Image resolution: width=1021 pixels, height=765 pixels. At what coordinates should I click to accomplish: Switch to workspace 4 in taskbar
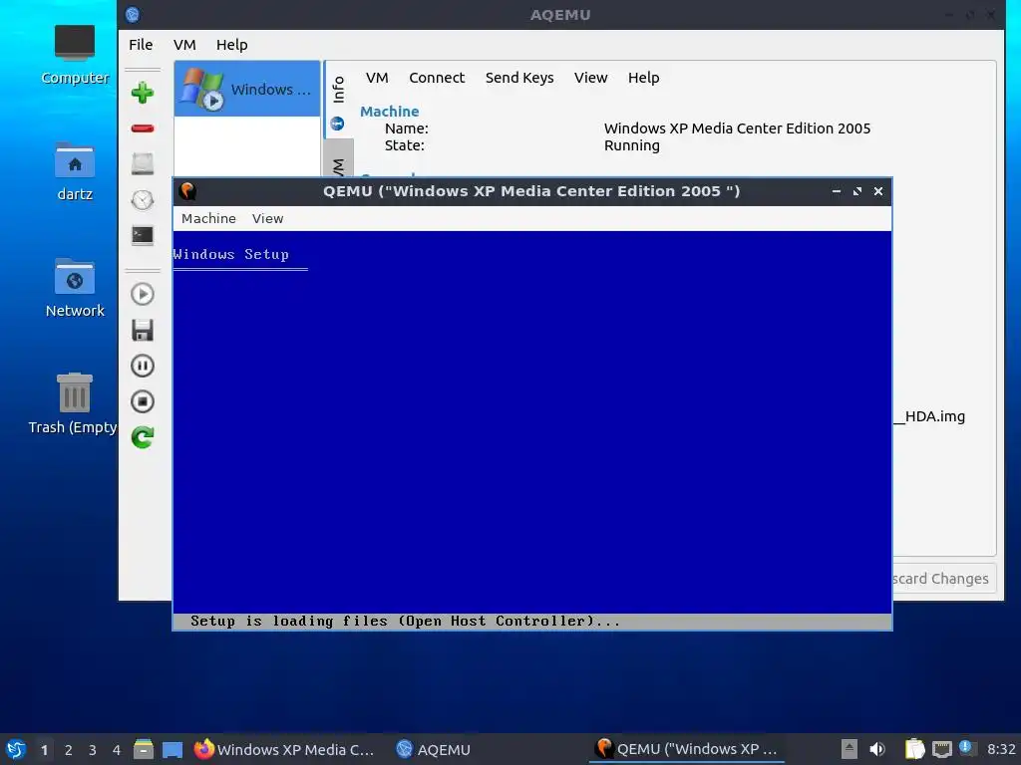click(x=117, y=750)
